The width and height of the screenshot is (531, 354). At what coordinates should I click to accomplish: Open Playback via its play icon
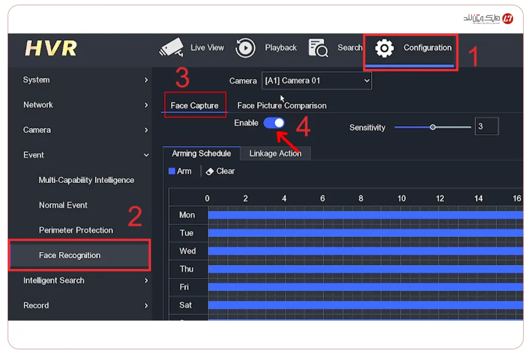coord(245,48)
